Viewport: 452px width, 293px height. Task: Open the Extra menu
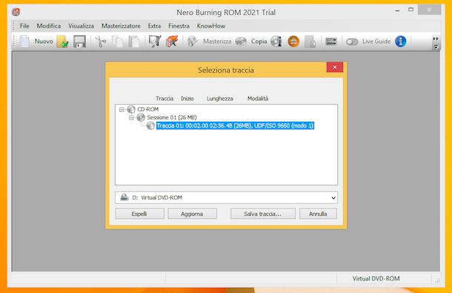click(x=154, y=26)
